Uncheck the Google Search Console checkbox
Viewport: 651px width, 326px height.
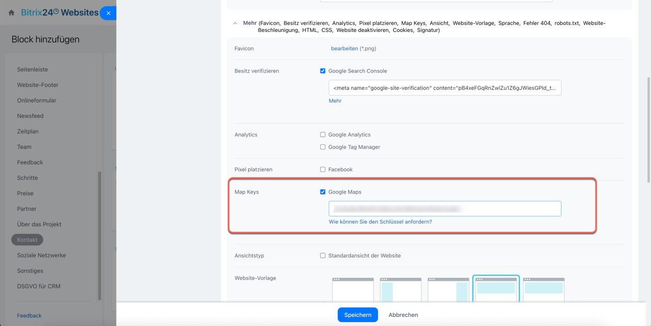[x=322, y=71]
